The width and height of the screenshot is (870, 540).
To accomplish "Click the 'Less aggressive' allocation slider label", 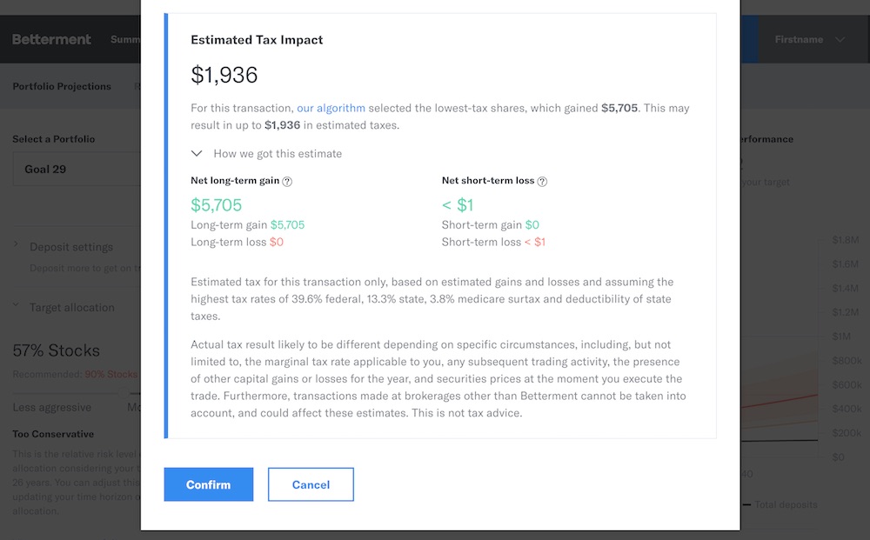I will 52,408.
